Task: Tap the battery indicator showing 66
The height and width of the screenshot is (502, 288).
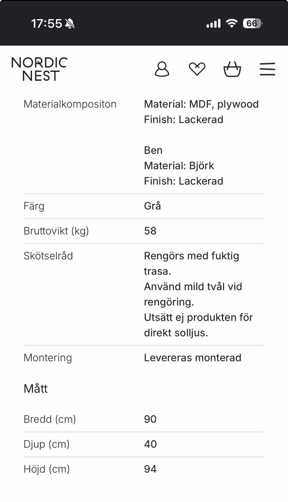Action: point(253,23)
